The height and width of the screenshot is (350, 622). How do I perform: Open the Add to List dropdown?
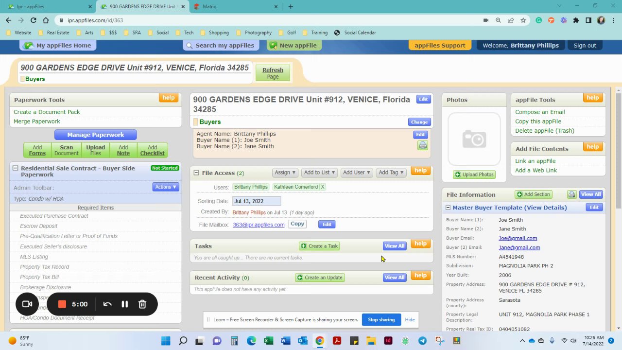[319, 172]
